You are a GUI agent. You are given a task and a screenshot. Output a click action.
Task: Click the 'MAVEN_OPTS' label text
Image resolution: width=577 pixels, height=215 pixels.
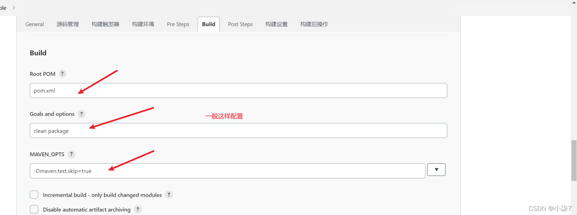click(47, 154)
